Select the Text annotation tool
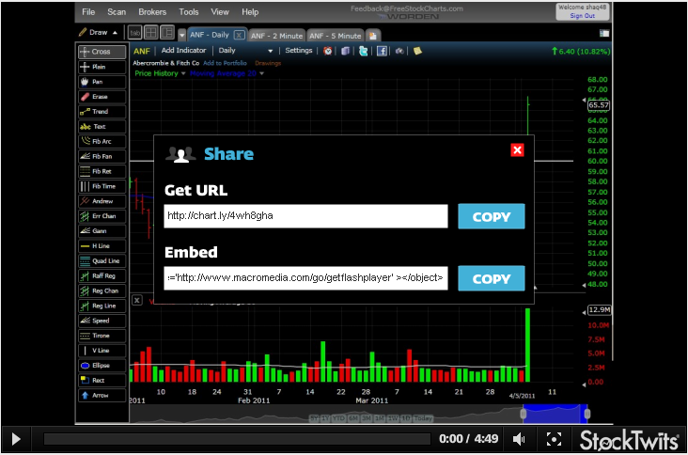Image resolution: width=688 pixels, height=455 pixels. tap(102, 126)
